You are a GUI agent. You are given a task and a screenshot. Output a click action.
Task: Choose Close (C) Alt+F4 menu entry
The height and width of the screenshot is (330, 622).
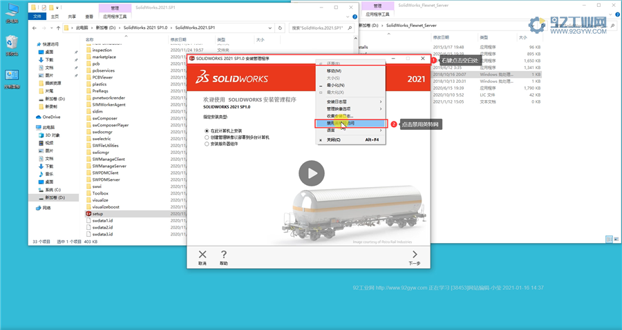350,140
